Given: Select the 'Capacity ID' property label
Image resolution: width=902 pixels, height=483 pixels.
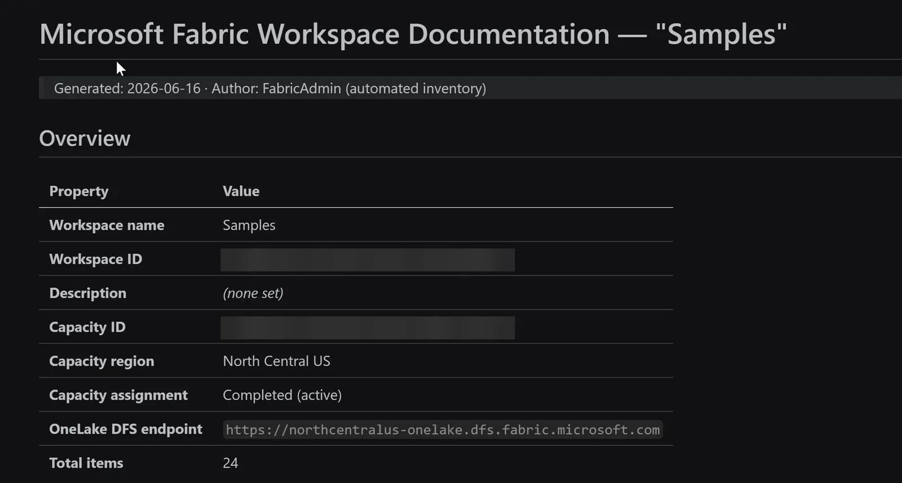Looking at the screenshot, I should tap(87, 327).
